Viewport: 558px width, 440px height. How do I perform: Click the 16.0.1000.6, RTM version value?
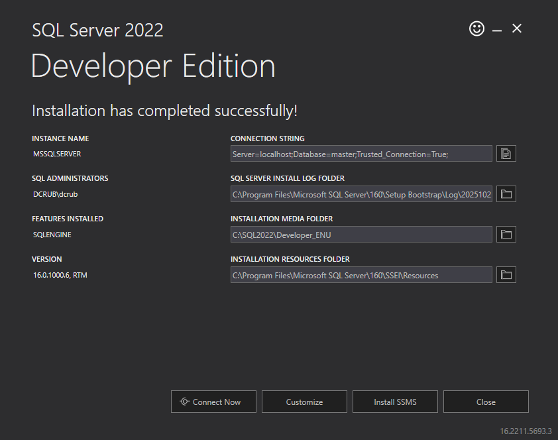point(60,275)
